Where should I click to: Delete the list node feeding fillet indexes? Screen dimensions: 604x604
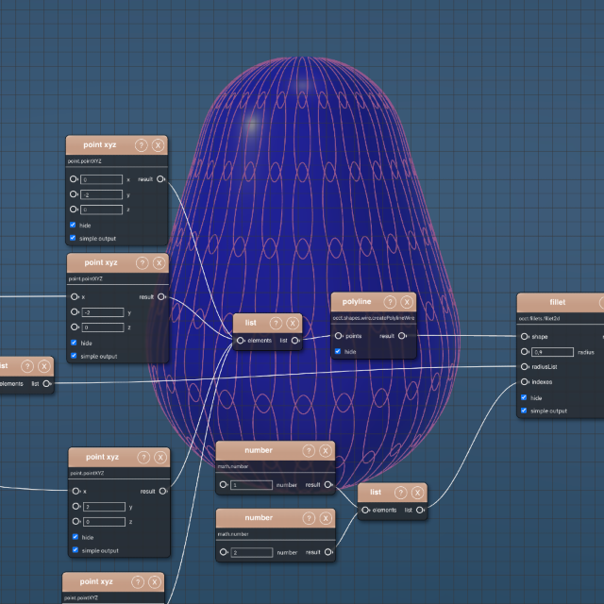[417, 493]
